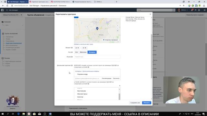Image resolution: width=207 pixels, height=116 pixels.
Task: Select 'Мужчины' gender option
Action: coord(83,52)
